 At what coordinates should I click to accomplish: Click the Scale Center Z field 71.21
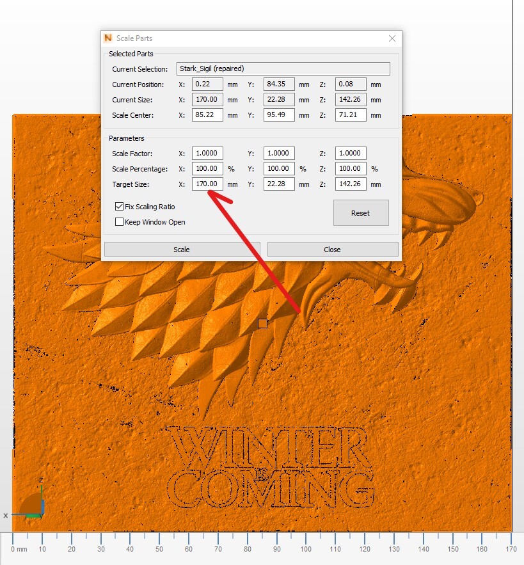[x=351, y=115]
